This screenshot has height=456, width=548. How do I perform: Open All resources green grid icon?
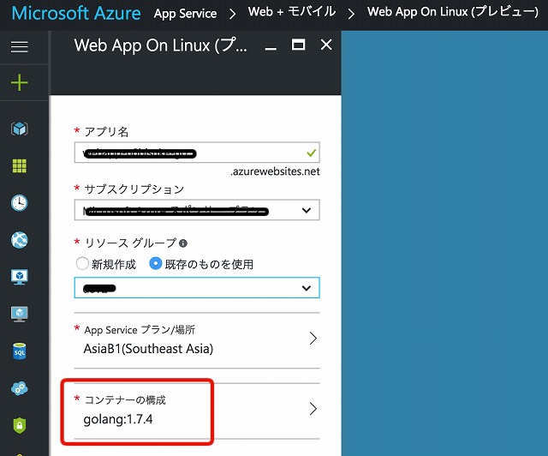point(19,166)
